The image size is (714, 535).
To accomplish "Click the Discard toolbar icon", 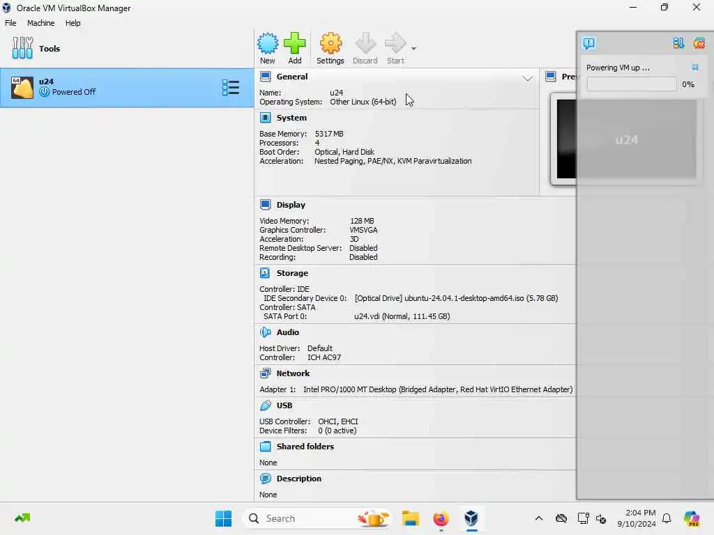I will (365, 44).
